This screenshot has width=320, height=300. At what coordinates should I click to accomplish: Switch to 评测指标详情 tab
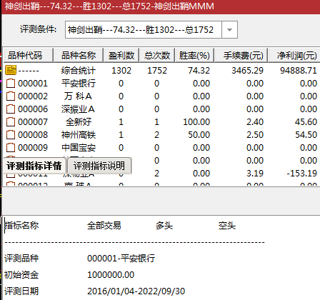(34, 166)
